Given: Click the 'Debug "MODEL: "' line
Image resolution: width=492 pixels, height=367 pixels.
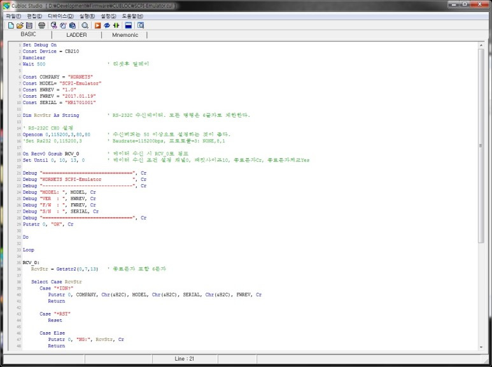Looking at the screenshot, I should (x=59, y=192).
